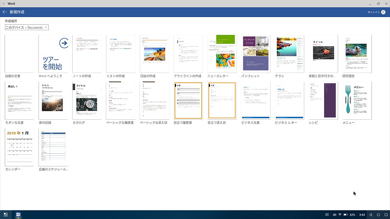Choose the ニュースレター template
390x219 pixels.
pos(222,54)
